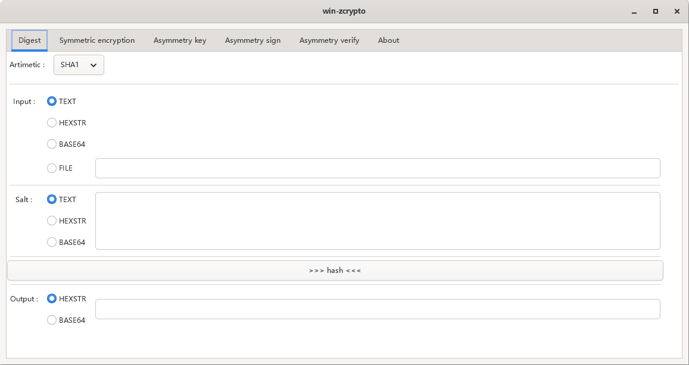Image resolution: width=689 pixels, height=365 pixels.
Task: Focus the Output result field
Action: pyautogui.click(x=378, y=309)
